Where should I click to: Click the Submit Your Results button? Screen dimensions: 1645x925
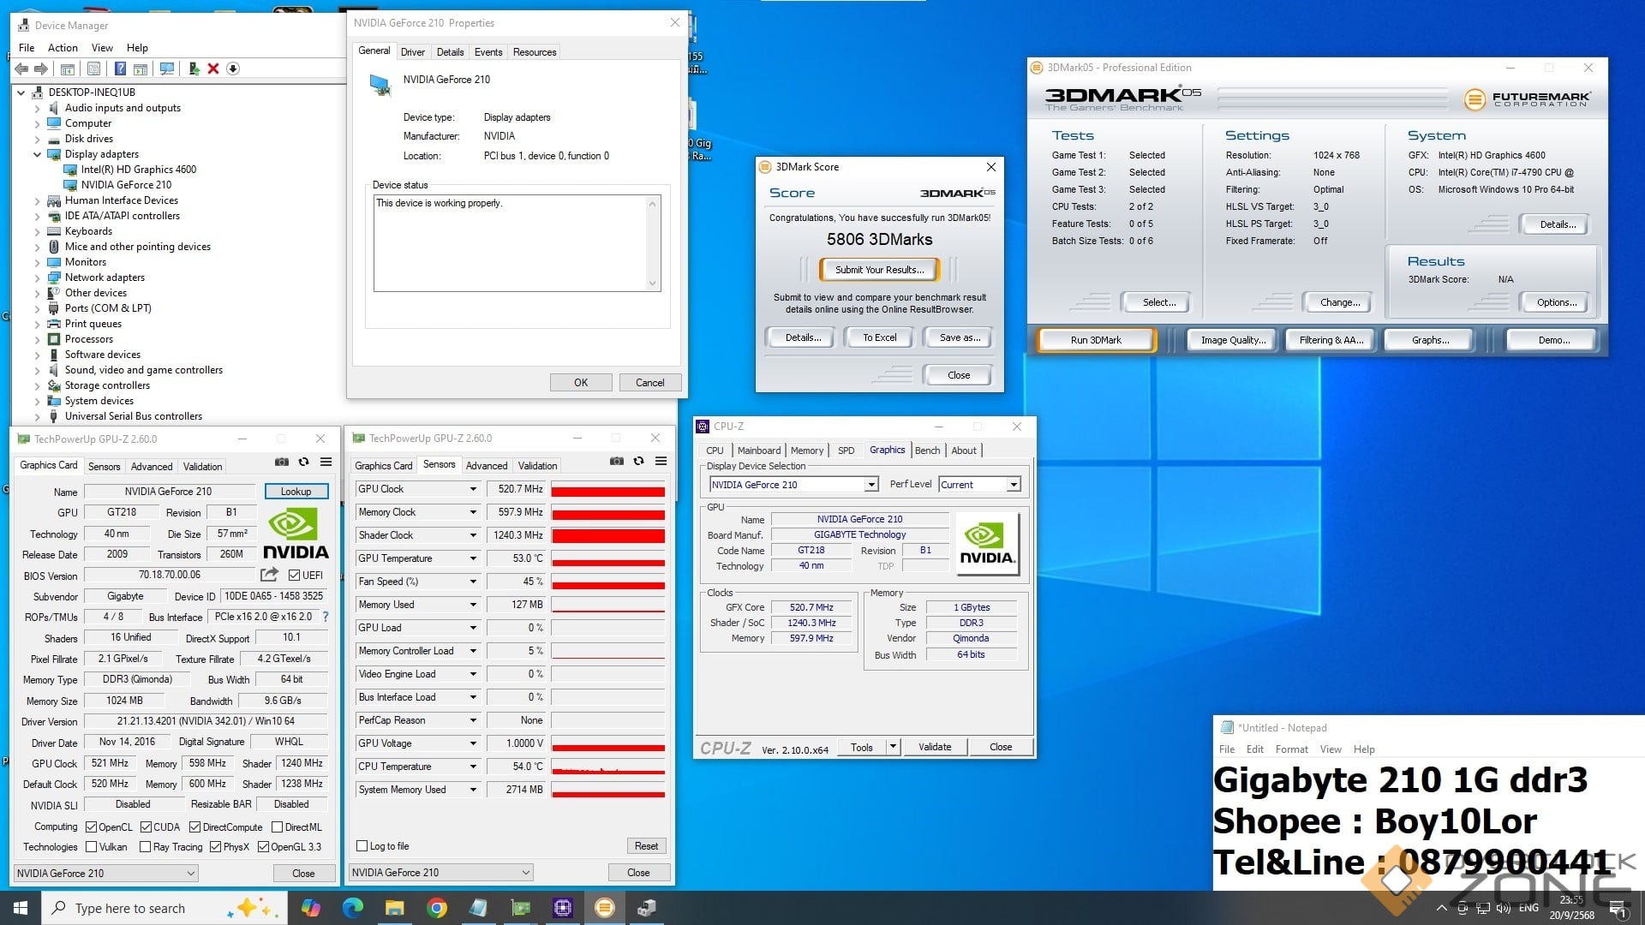coord(879,270)
